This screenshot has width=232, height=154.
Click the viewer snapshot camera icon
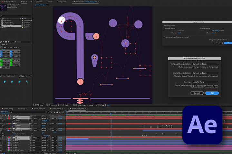(58, 105)
